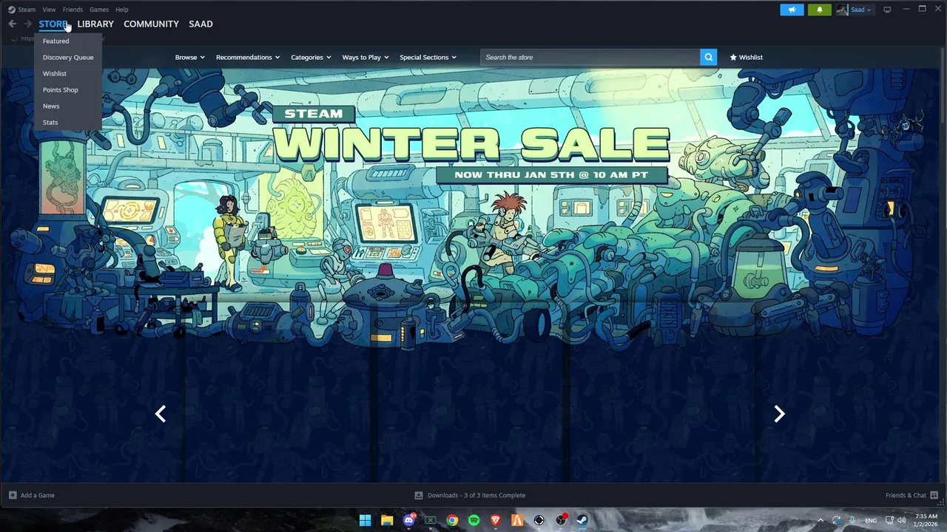Expand the Special Sections dropdown

click(428, 57)
